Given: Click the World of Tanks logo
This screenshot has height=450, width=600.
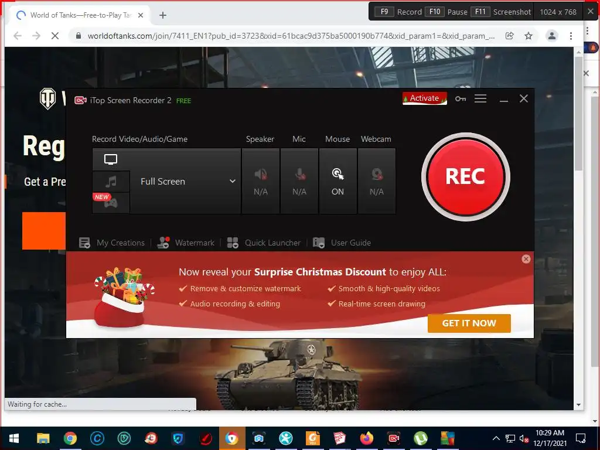Looking at the screenshot, I should click(x=48, y=98).
